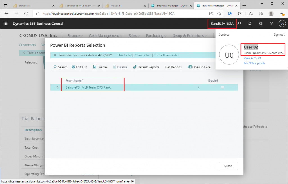Viewport: 288px width, 184px height.
Task: Expand the Setup & Extensions menu
Action: 190,36
